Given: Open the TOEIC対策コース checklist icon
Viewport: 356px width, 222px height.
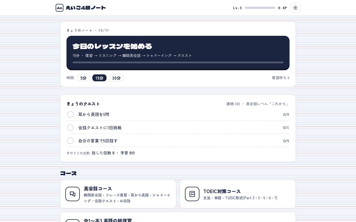Looking at the screenshot, I should tap(192, 194).
